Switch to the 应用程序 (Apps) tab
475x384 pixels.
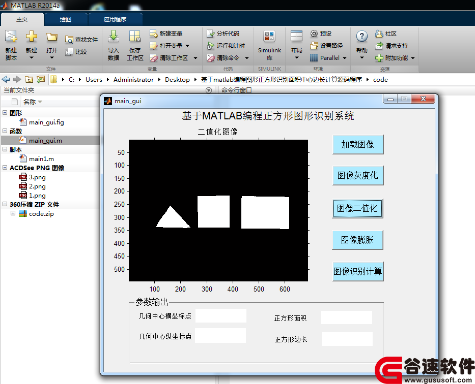tap(115, 19)
